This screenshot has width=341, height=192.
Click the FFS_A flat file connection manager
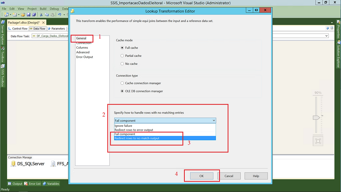pos(60,164)
